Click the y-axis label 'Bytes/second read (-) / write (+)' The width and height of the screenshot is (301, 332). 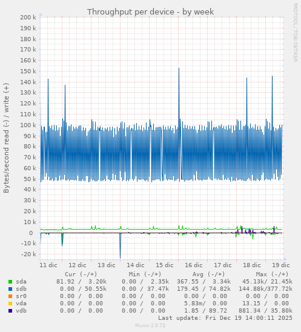pyautogui.click(x=6, y=138)
